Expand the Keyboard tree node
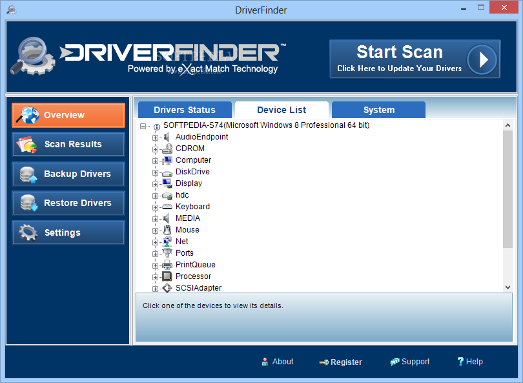523x383 pixels. (x=155, y=207)
